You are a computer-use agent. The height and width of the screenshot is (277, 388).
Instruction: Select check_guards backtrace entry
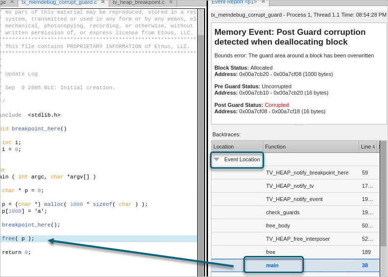click(282, 212)
